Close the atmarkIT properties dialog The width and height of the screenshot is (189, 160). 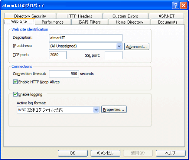(x=184, y=5)
